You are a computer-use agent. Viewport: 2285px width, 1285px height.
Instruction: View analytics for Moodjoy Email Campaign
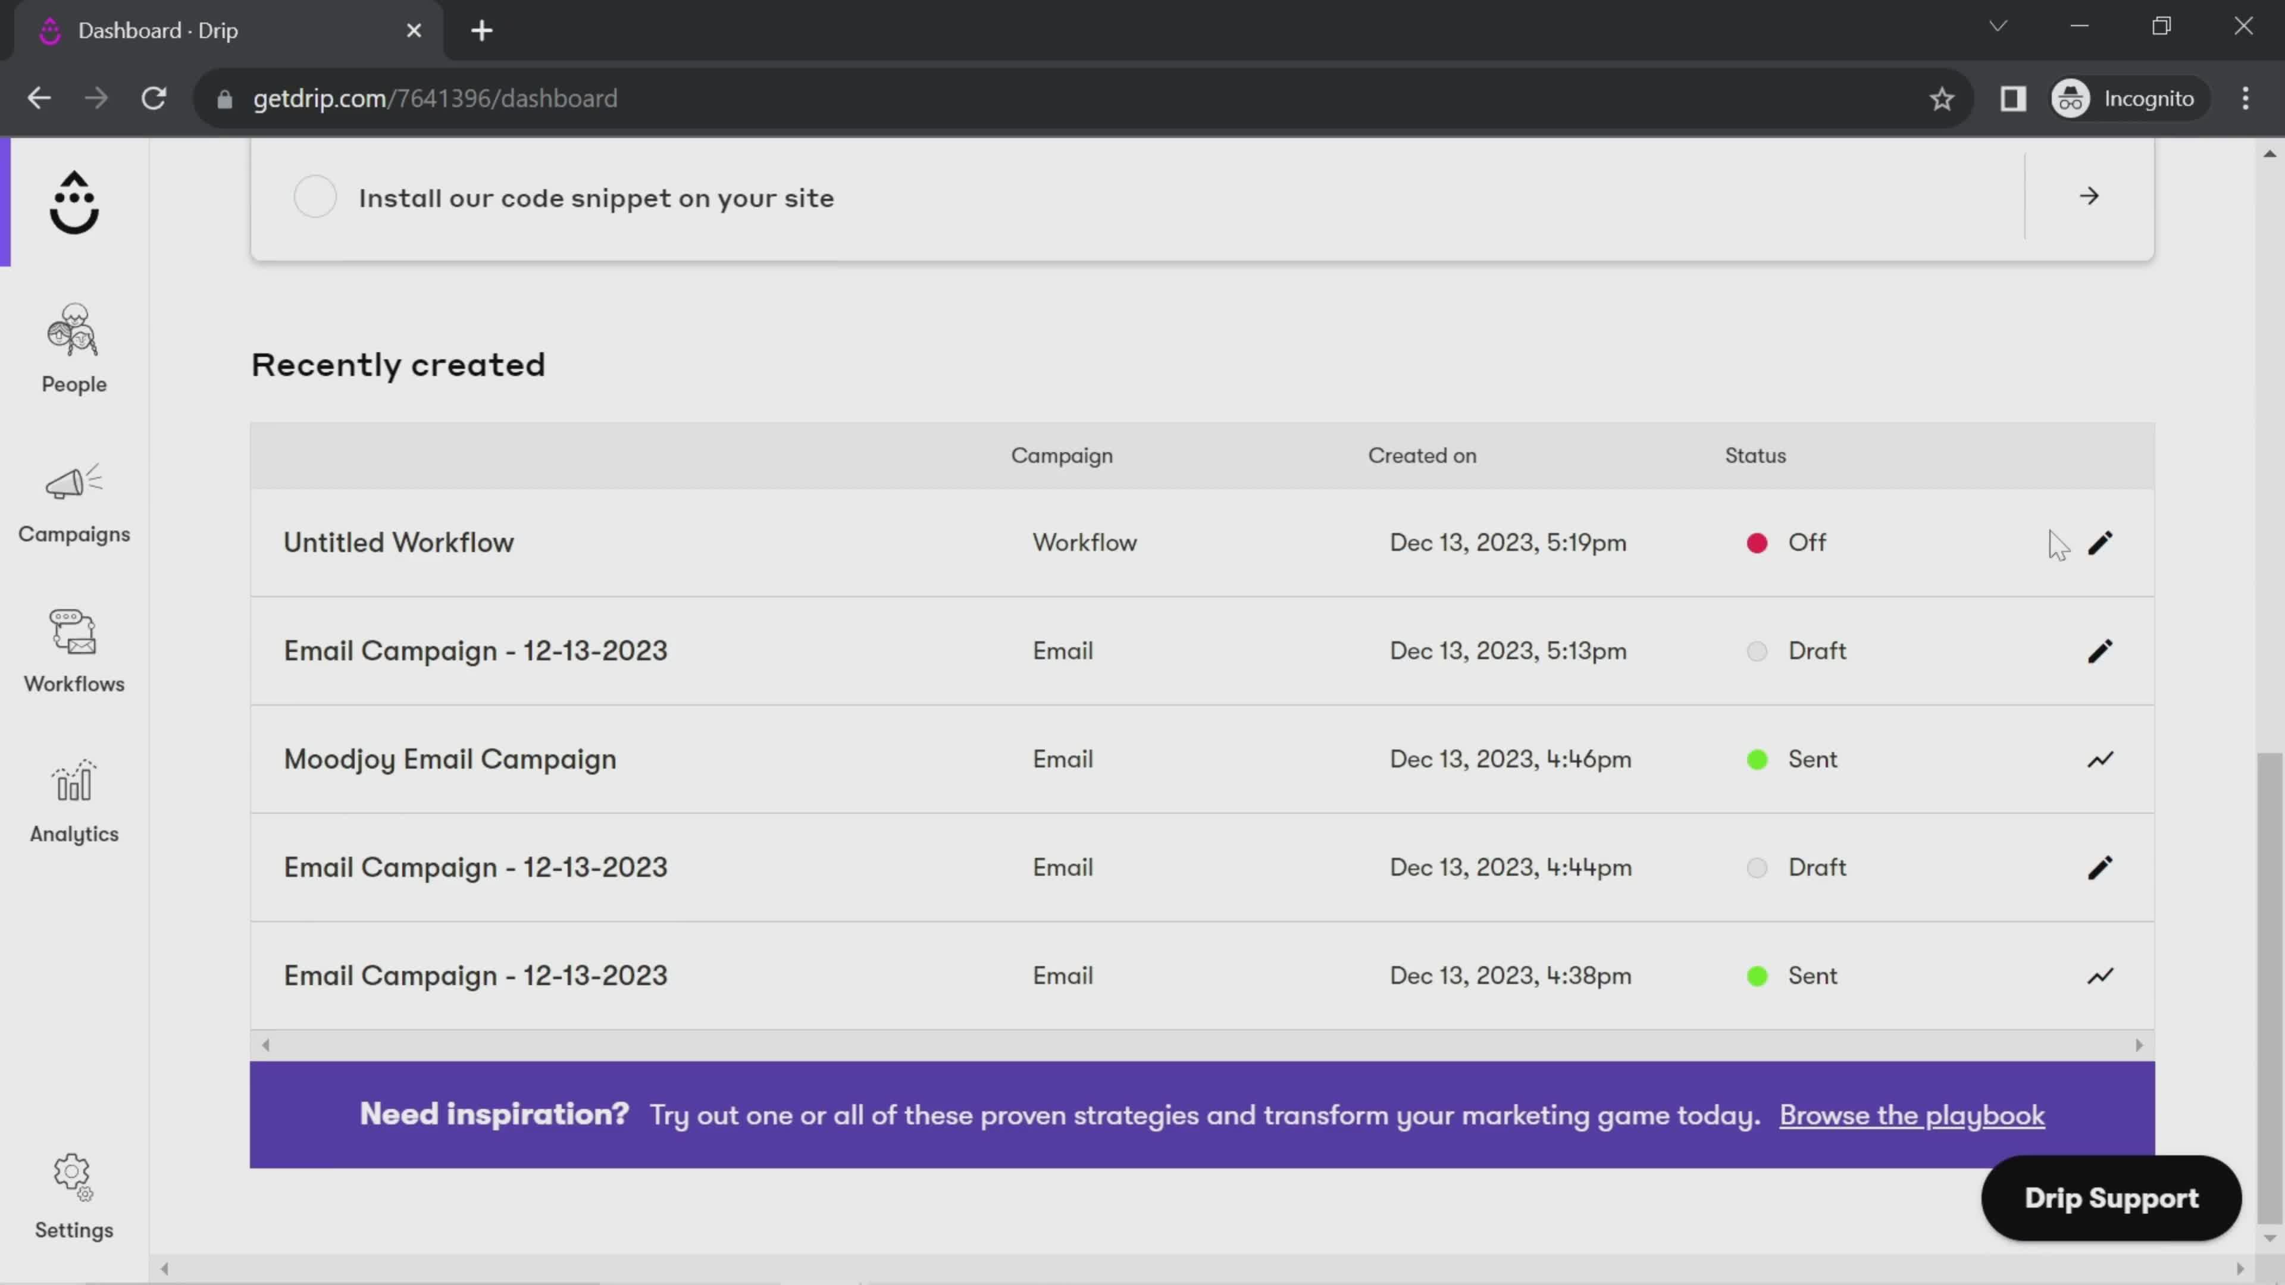coord(2099,759)
